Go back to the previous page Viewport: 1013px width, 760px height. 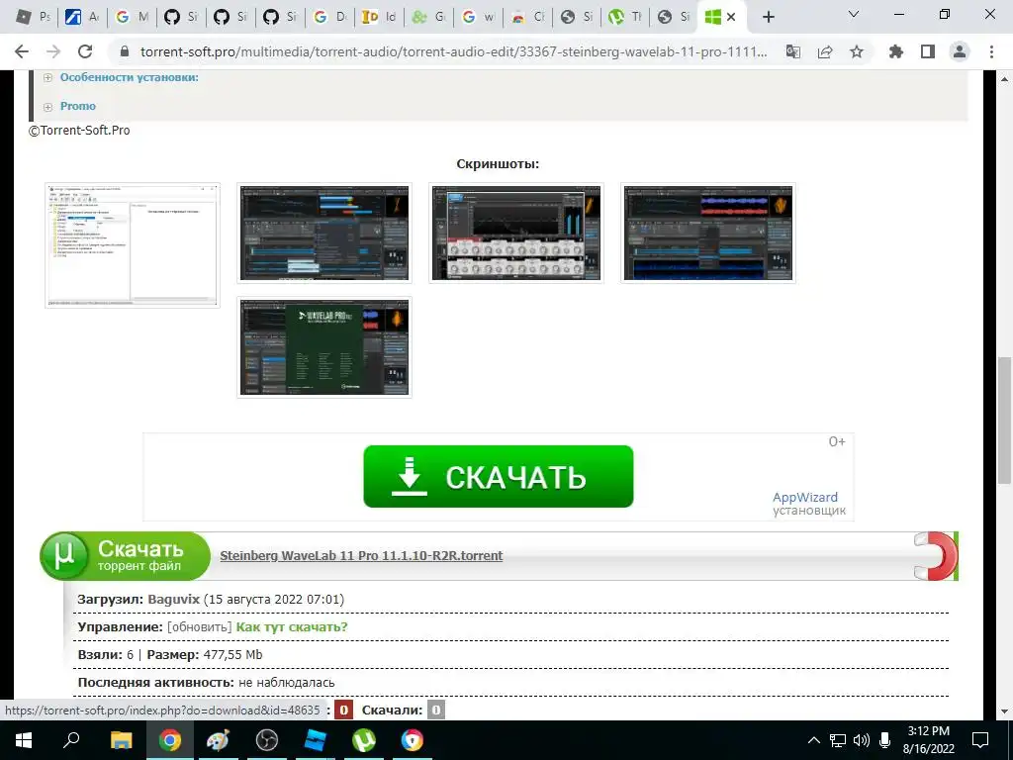22,51
